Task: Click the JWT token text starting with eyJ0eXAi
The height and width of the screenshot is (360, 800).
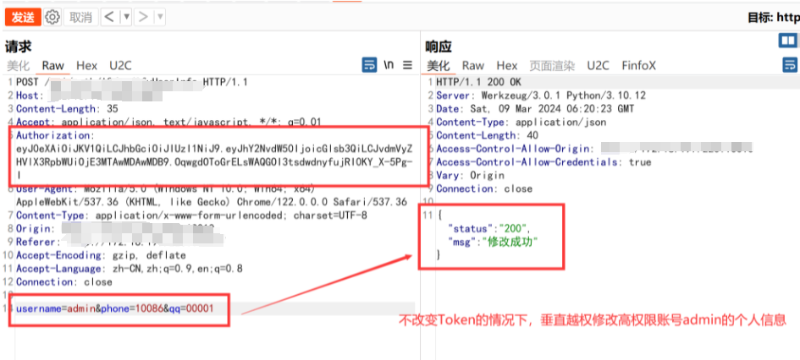Action: point(215,162)
